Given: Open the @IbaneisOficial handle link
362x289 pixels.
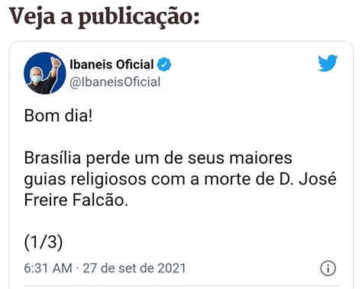Looking at the screenshot, I should pos(115,82).
